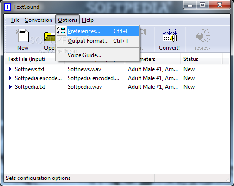
Task: Open the Conversion menu
Action: 38,20
